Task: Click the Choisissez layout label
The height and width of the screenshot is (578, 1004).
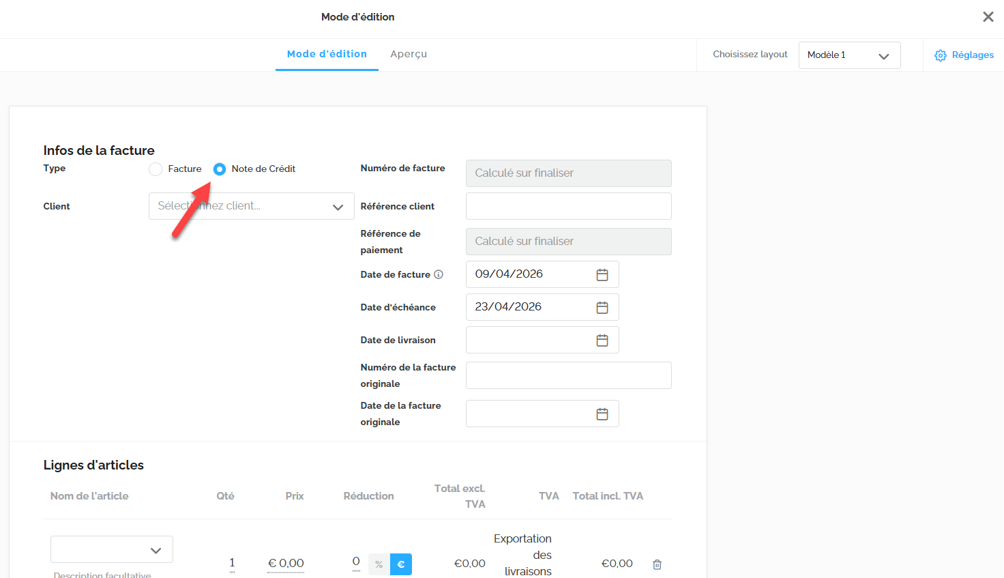Action: click(750, 55)
